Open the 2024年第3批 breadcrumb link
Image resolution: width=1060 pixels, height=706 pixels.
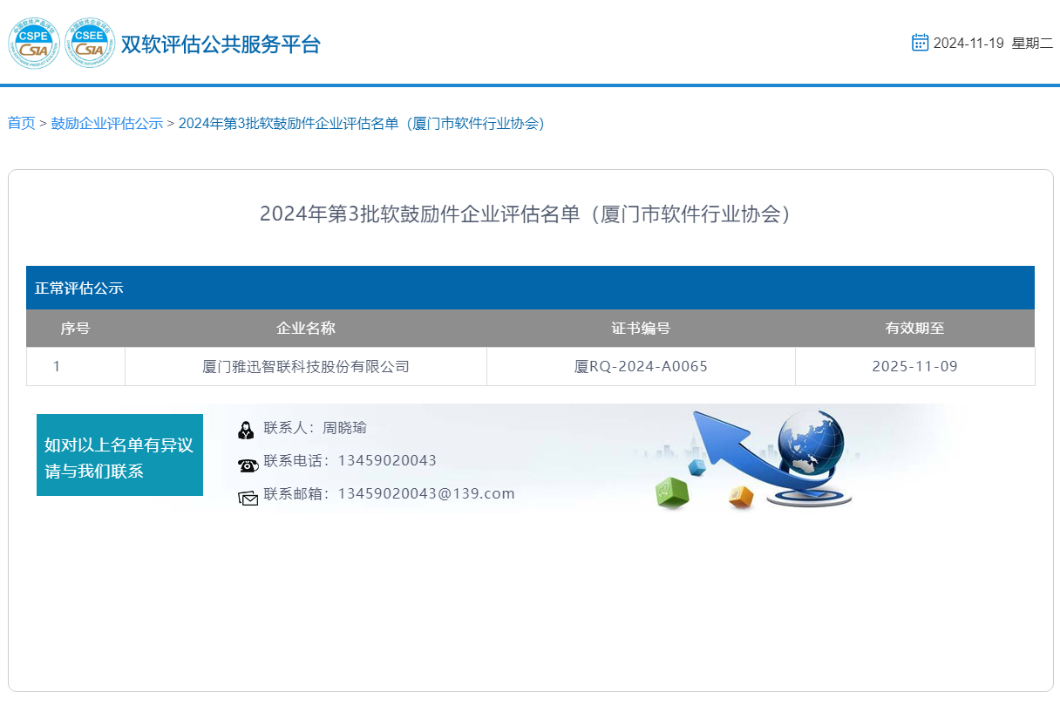pyautogui.click(x=364, y=123)
